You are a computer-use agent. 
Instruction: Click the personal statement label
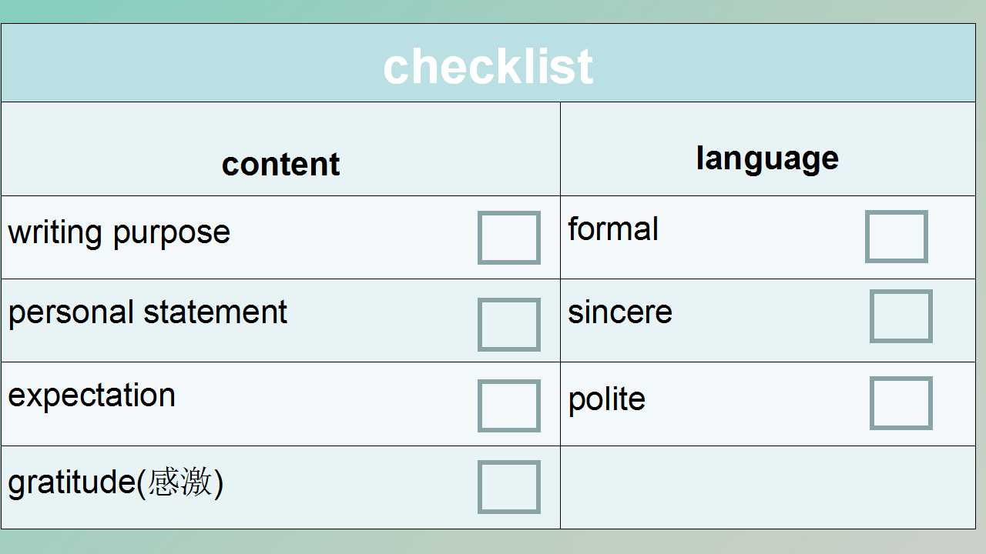148,312
